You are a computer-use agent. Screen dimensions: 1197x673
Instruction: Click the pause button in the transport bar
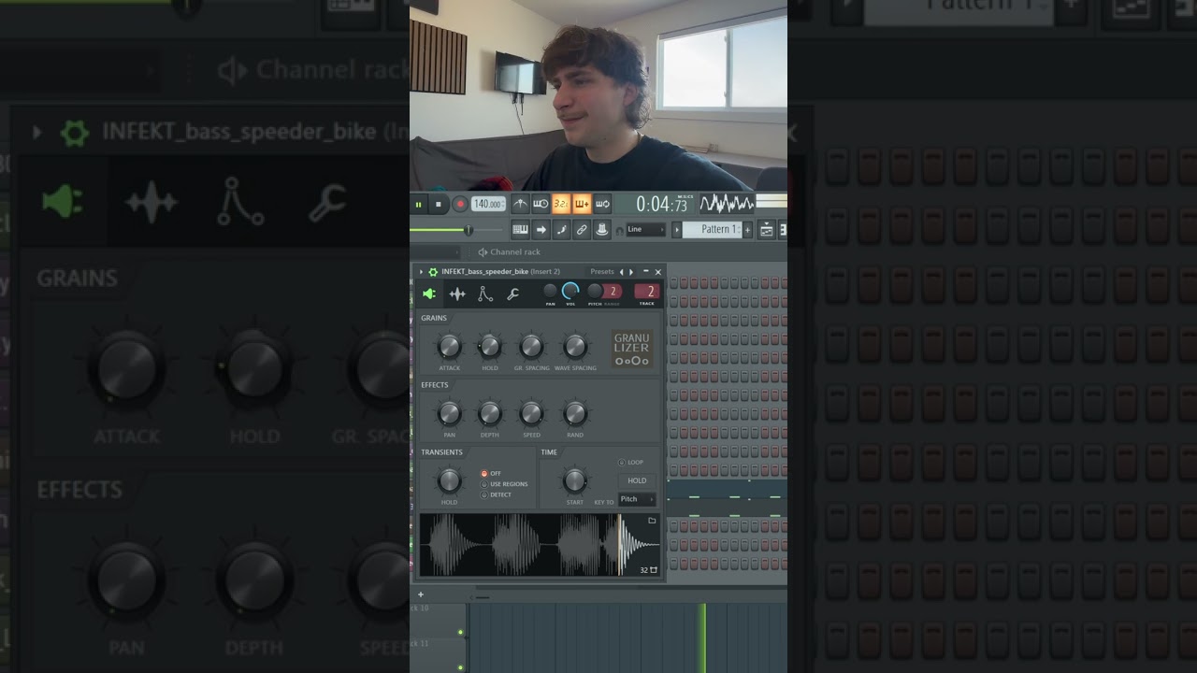click(418, 204)
